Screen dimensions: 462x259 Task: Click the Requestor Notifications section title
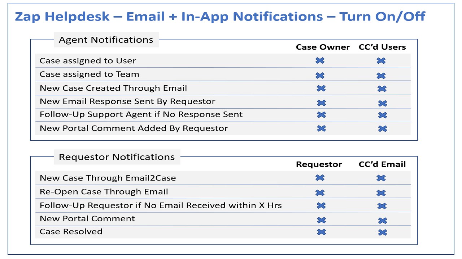click(x=117, y=157)
